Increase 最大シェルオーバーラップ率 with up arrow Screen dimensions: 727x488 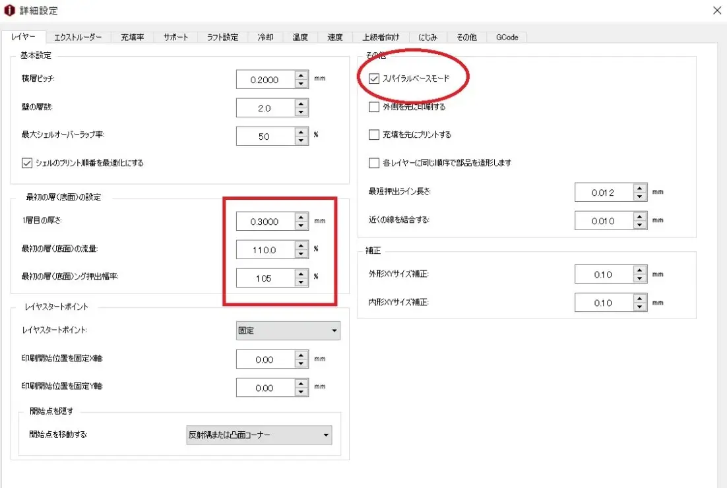point(301,132)
